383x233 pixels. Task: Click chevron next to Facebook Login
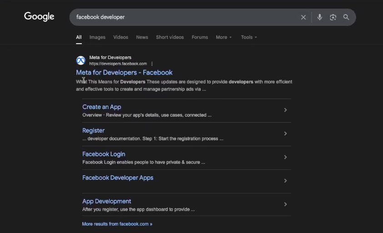tap(285, 157)
